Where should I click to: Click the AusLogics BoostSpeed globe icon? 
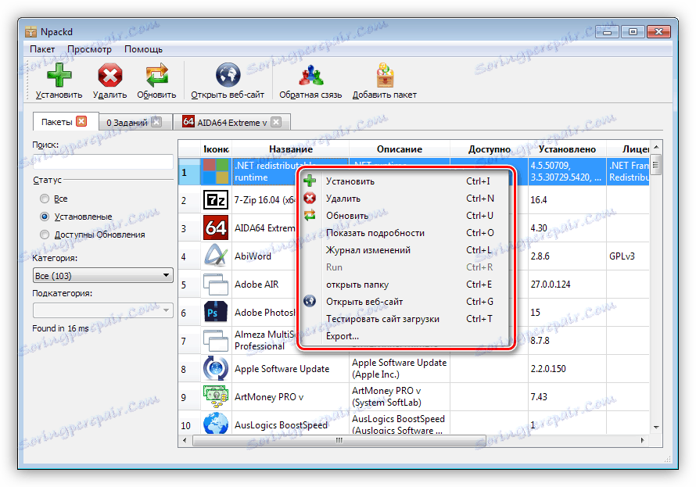point(216,424)
